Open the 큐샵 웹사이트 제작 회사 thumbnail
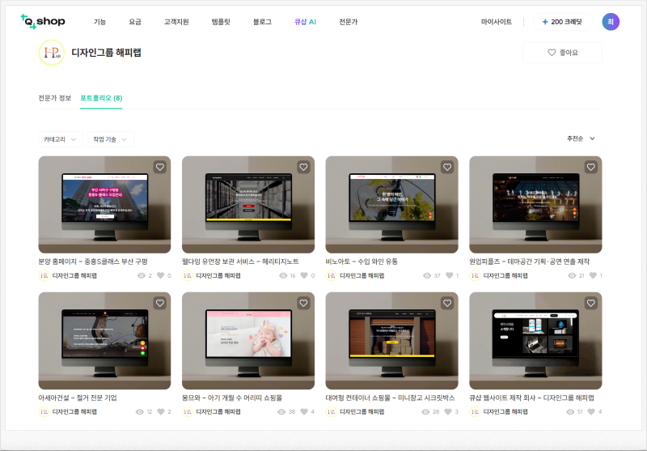The width and height of the screenshot is (647, 451). click(535, 341)
